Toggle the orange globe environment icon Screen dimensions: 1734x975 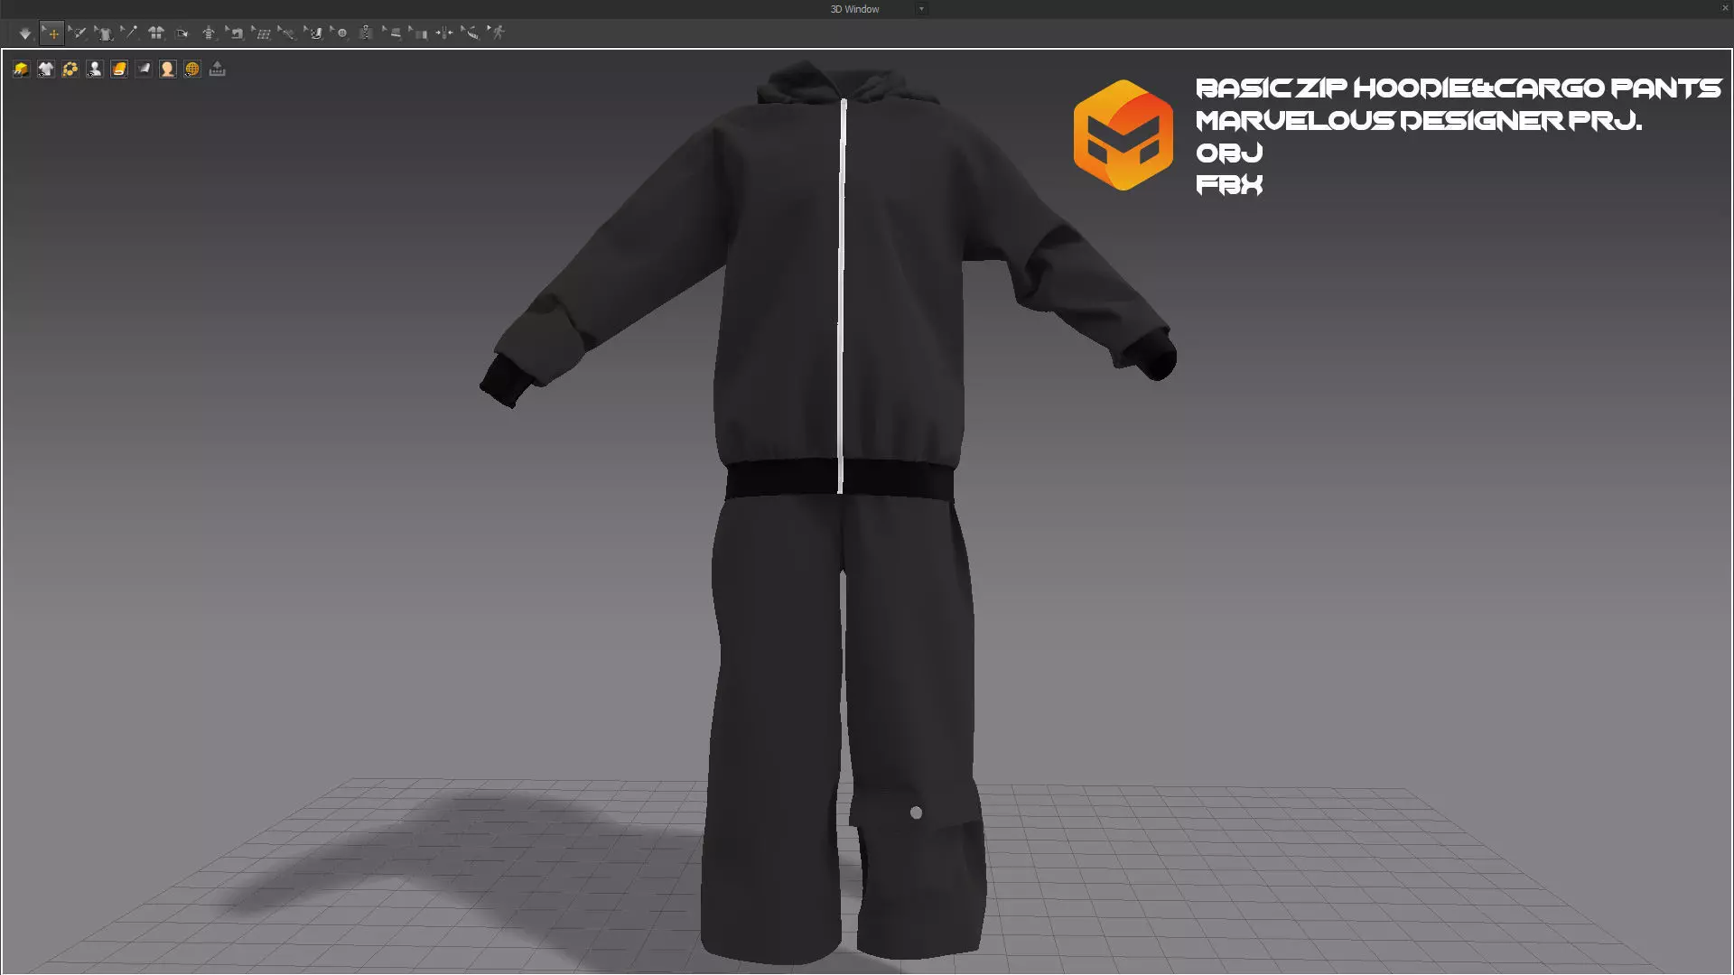click(192, 69)
